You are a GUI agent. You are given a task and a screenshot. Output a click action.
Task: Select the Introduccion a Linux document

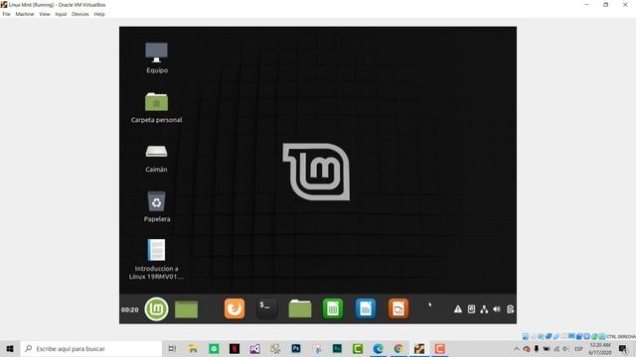(157, 259)
